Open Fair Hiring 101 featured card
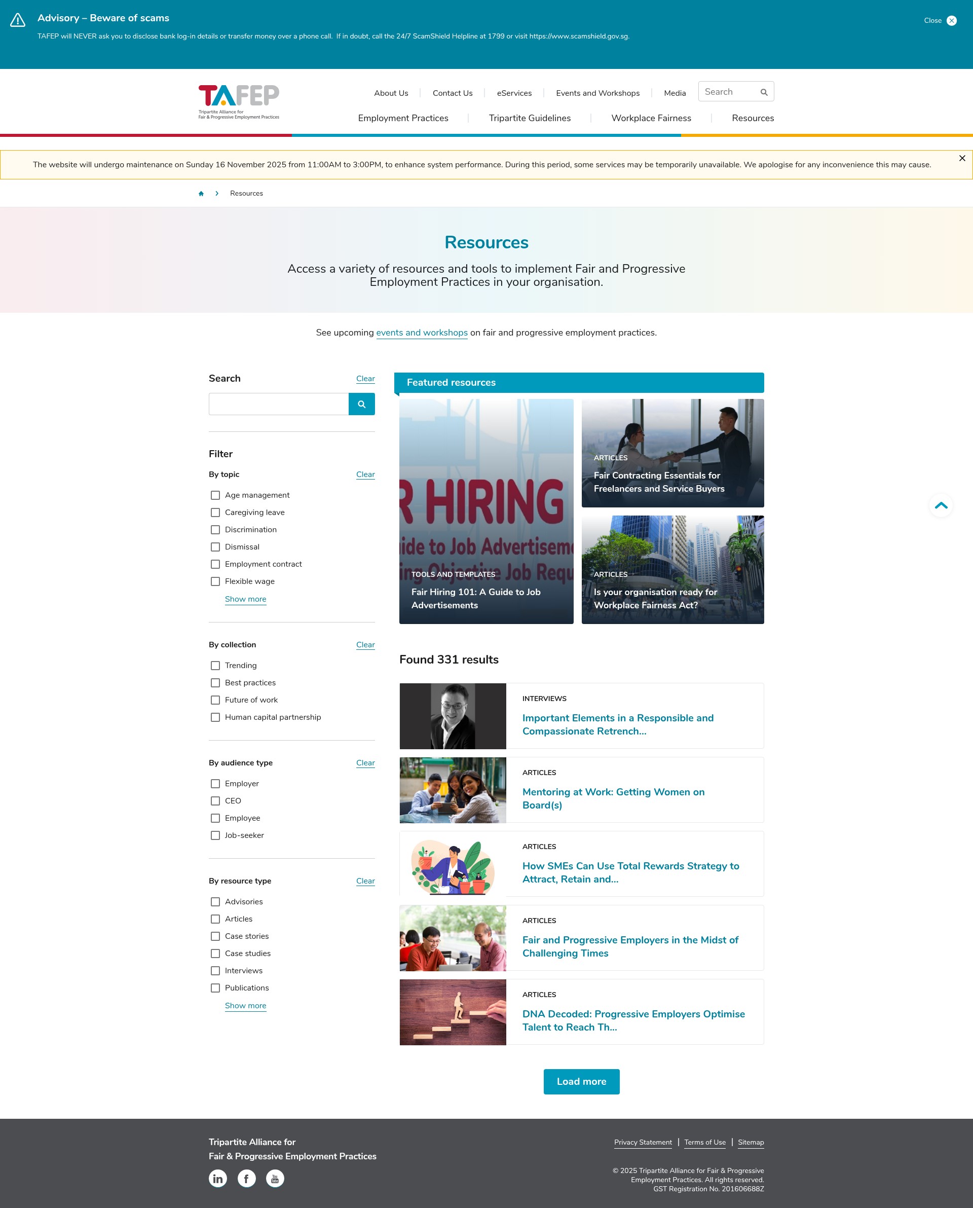 point(486,511)
